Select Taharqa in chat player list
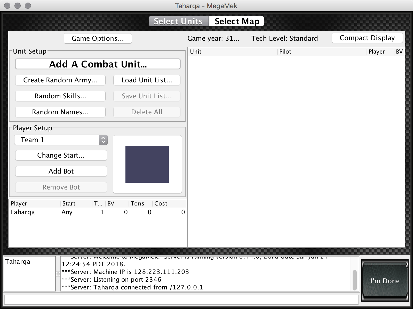This screenshot has height=309, width=413. tap(18, 262)
